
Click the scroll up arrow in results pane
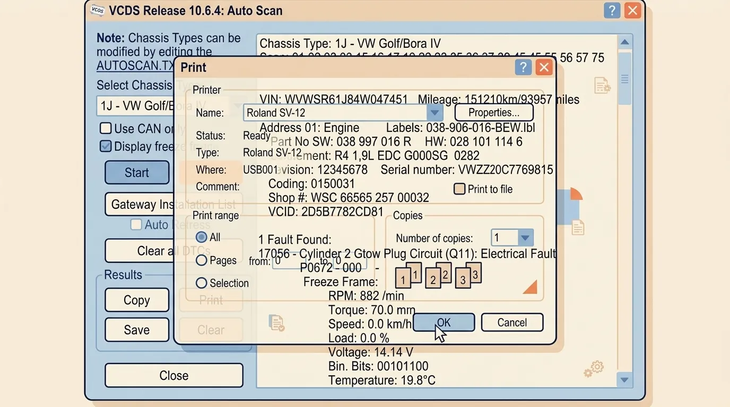(x=624, y=42)
